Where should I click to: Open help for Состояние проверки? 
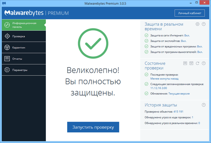tap(204, 63)
